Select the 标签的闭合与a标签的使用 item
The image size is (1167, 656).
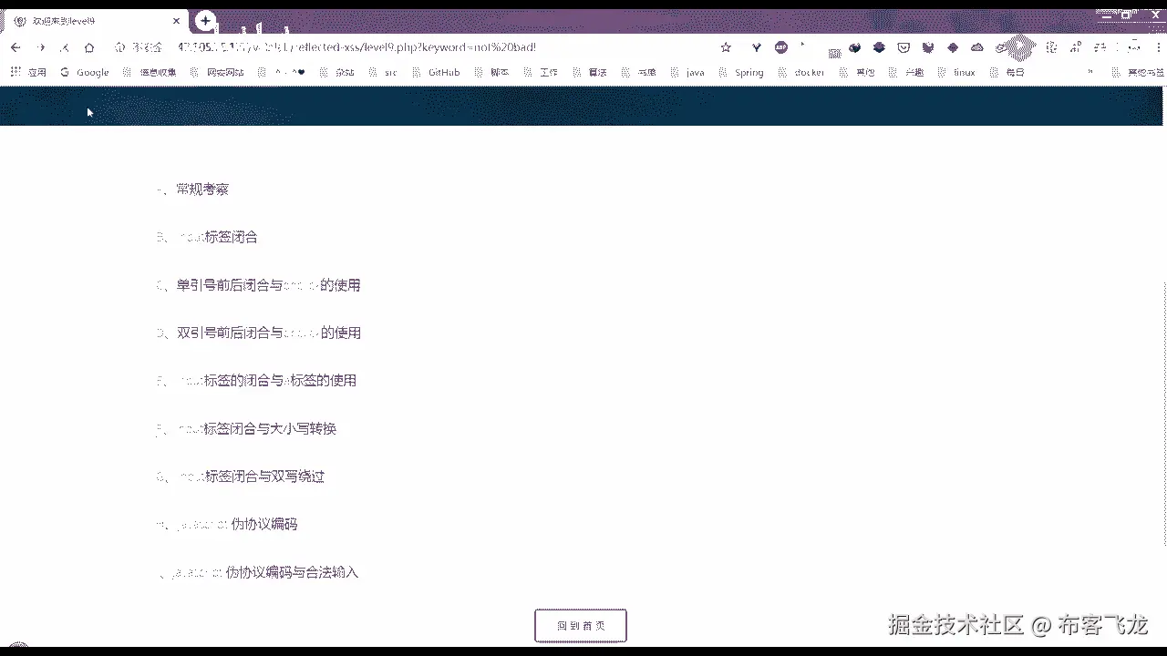coord(257,380)
